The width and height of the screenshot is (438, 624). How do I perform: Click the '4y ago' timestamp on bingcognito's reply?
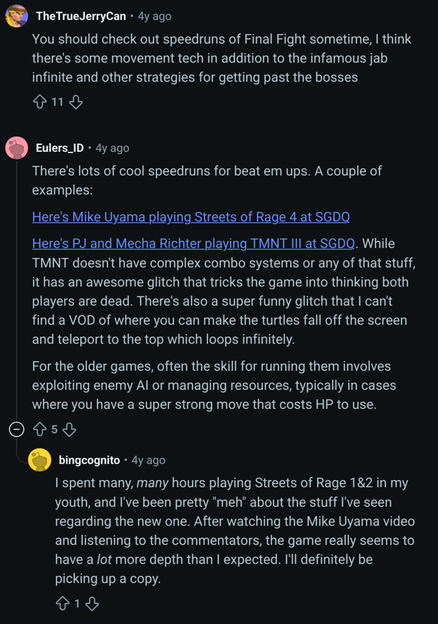148,460
